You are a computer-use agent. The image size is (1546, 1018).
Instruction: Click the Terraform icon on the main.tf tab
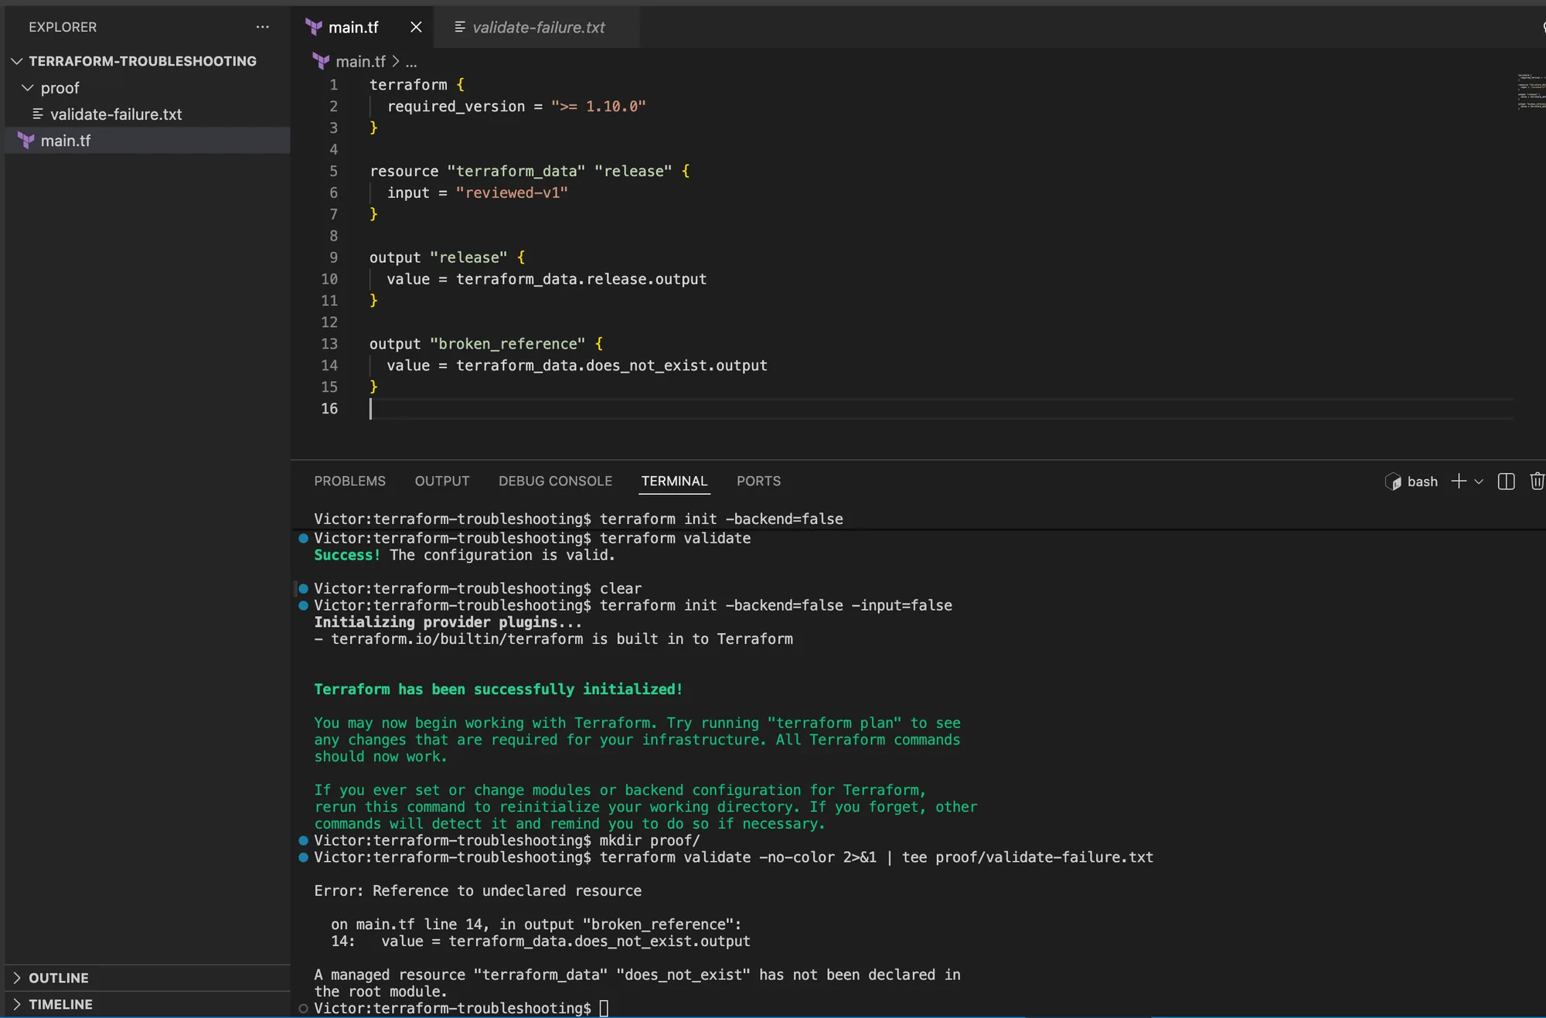pyautogui.click(x=314, y=27)
